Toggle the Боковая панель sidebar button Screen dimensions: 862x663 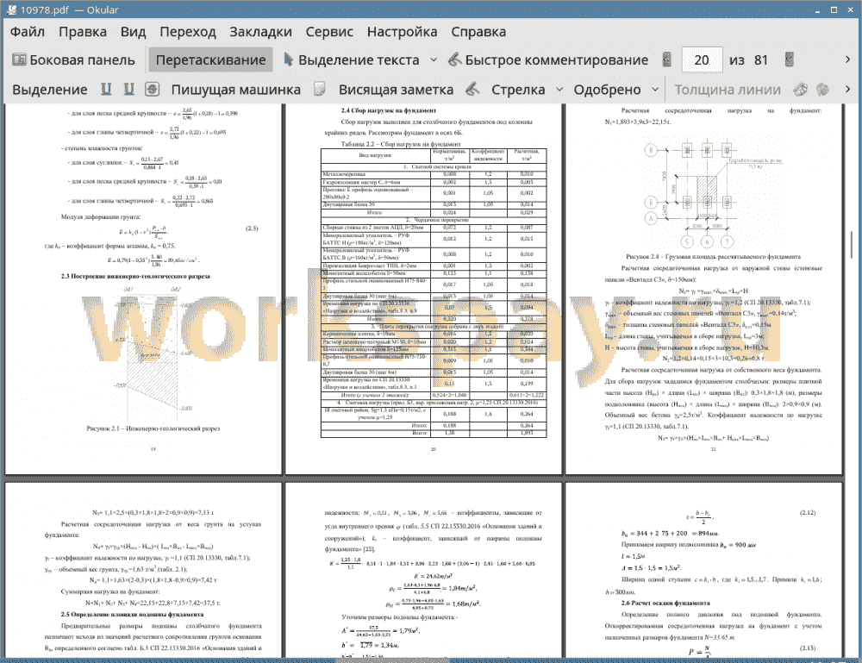coord(73,60)
